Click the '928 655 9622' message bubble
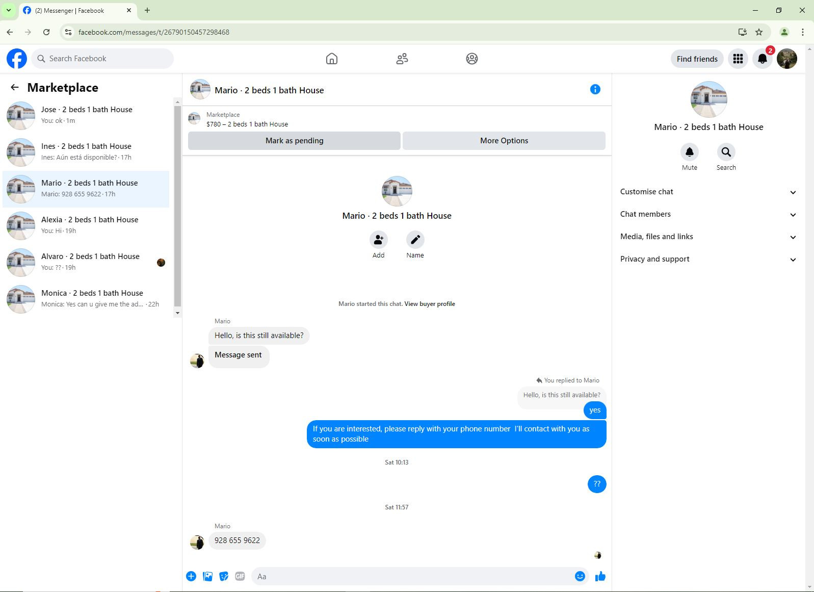The image size is (814, 592). pos(237,540)
